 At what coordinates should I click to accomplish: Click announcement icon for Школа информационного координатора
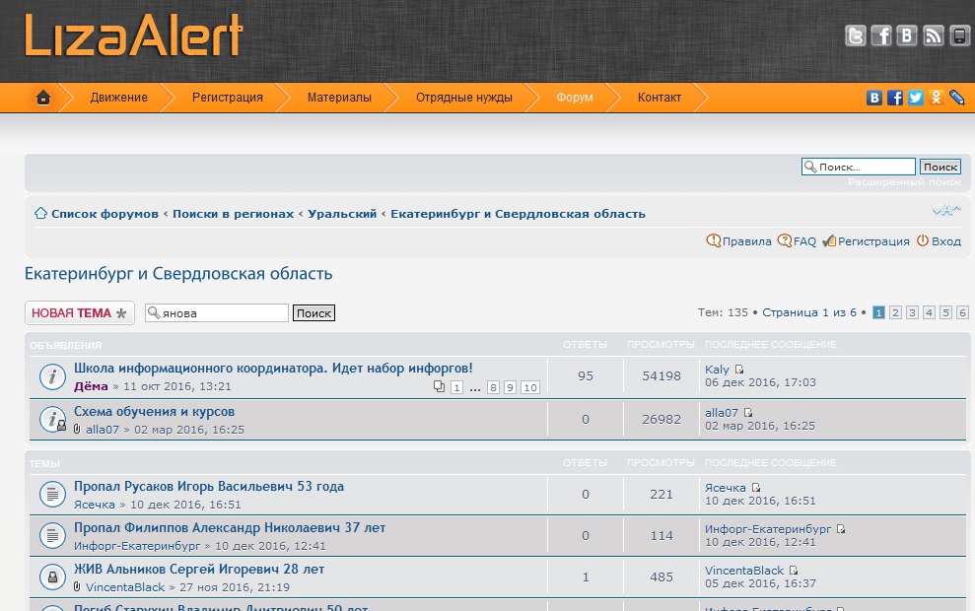(52, 376)
